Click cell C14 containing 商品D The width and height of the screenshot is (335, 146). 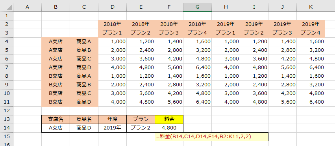pyautogui.click(x=84, y=128)
